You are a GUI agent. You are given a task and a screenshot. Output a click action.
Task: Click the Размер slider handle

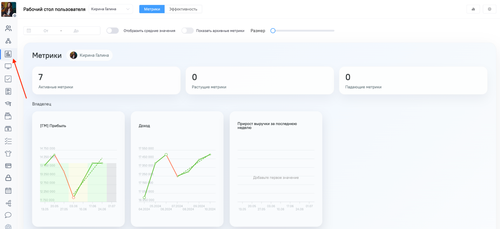[273, 31]
